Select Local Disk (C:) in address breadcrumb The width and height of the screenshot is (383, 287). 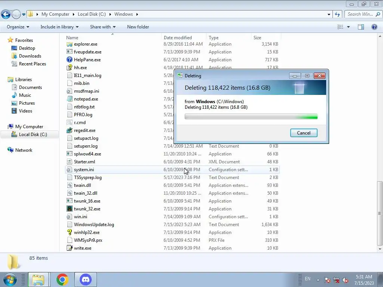[92, 14]
